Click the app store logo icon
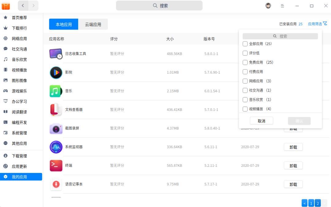This screenshot has width=331, height=207. tap(6, 6)
